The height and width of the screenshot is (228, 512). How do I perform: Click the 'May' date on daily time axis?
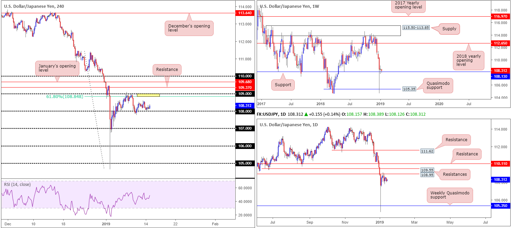pos(450,222)
